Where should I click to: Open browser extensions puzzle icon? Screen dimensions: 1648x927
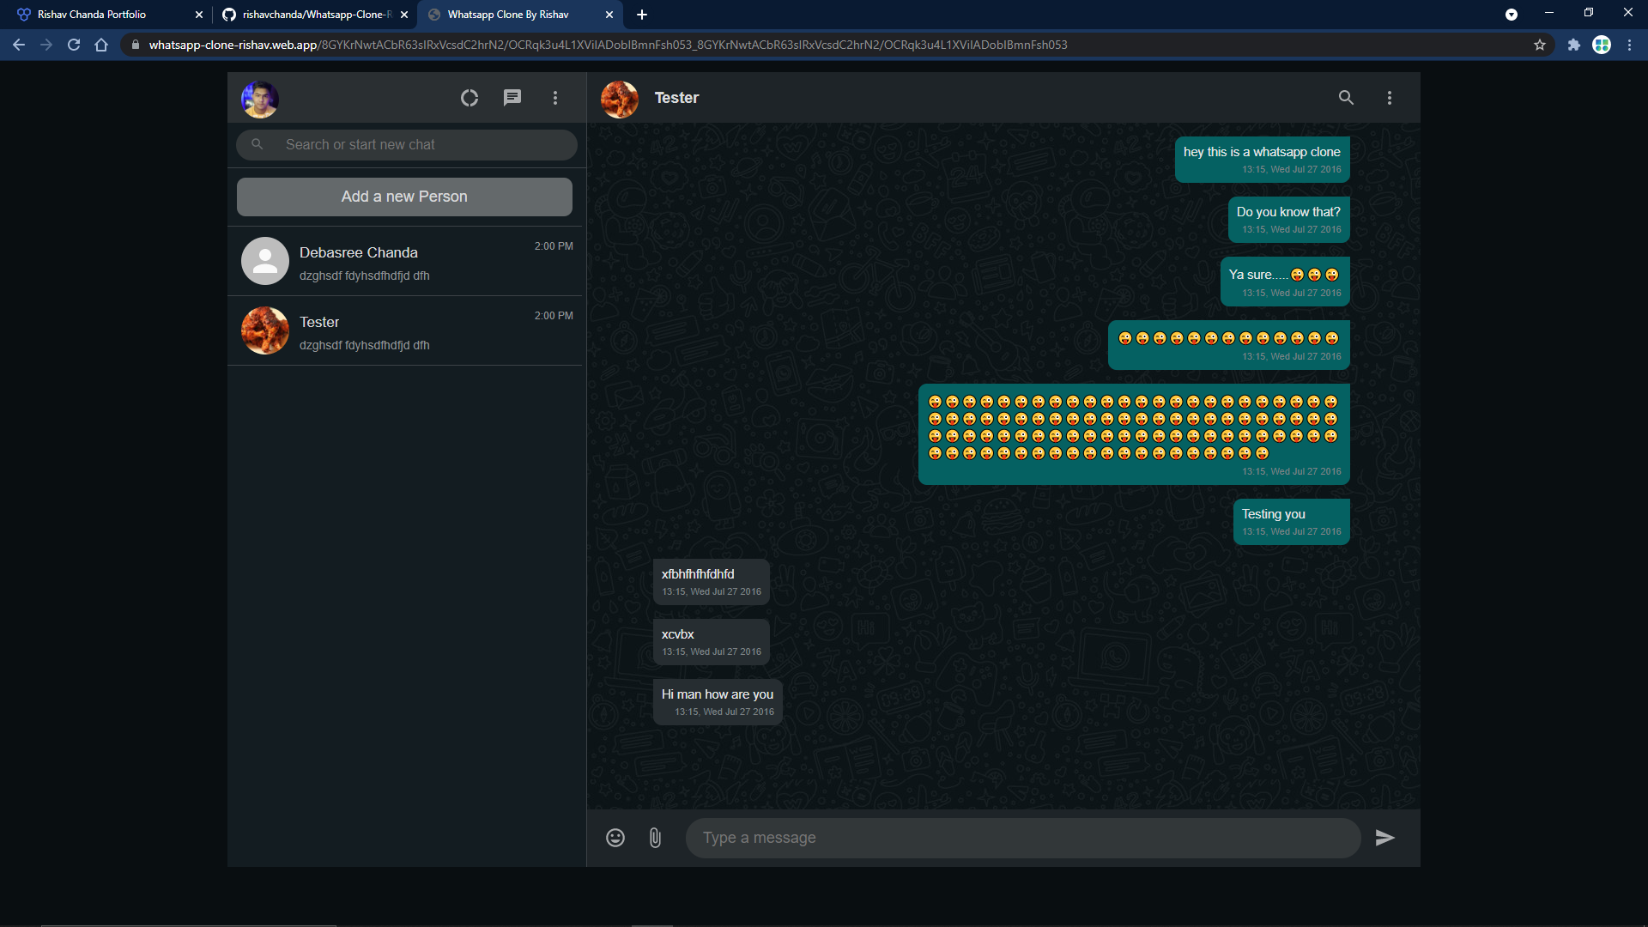pos(1573,45)
